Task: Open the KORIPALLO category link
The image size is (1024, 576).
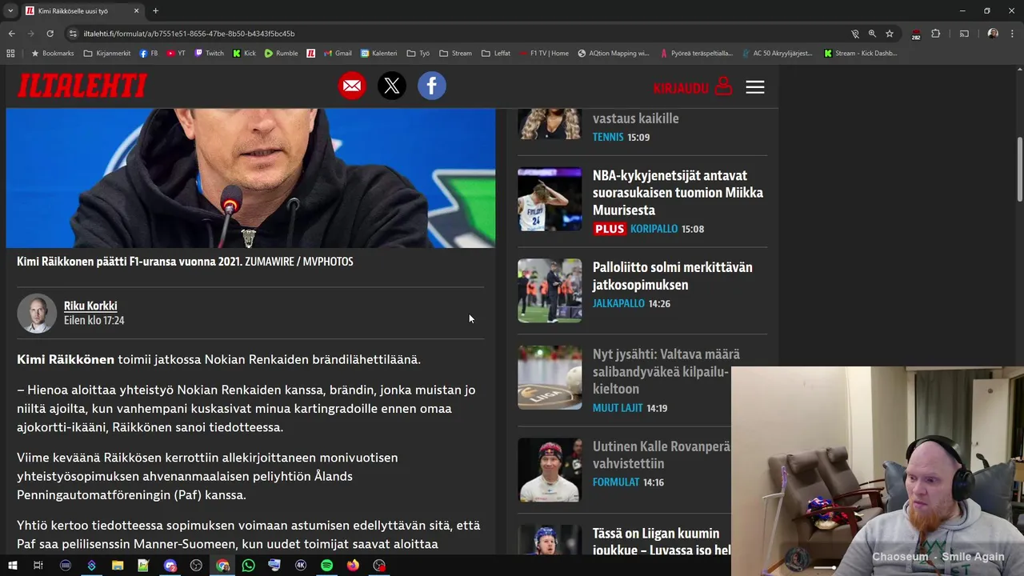Action: 654,229
